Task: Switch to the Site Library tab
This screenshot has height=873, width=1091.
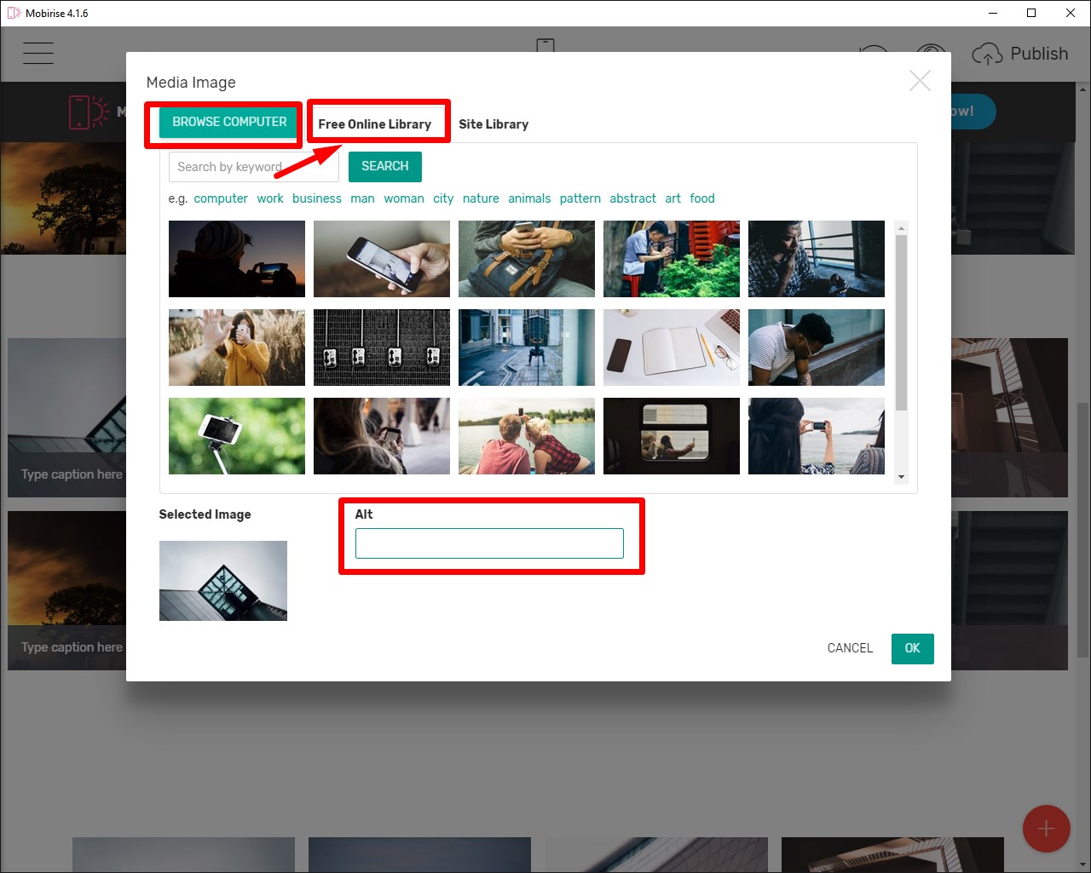Action: pos(494,123)
